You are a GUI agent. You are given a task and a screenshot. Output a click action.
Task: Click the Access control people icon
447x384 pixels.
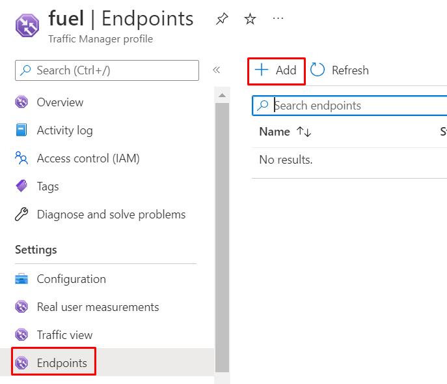click(x=21, y=158)
